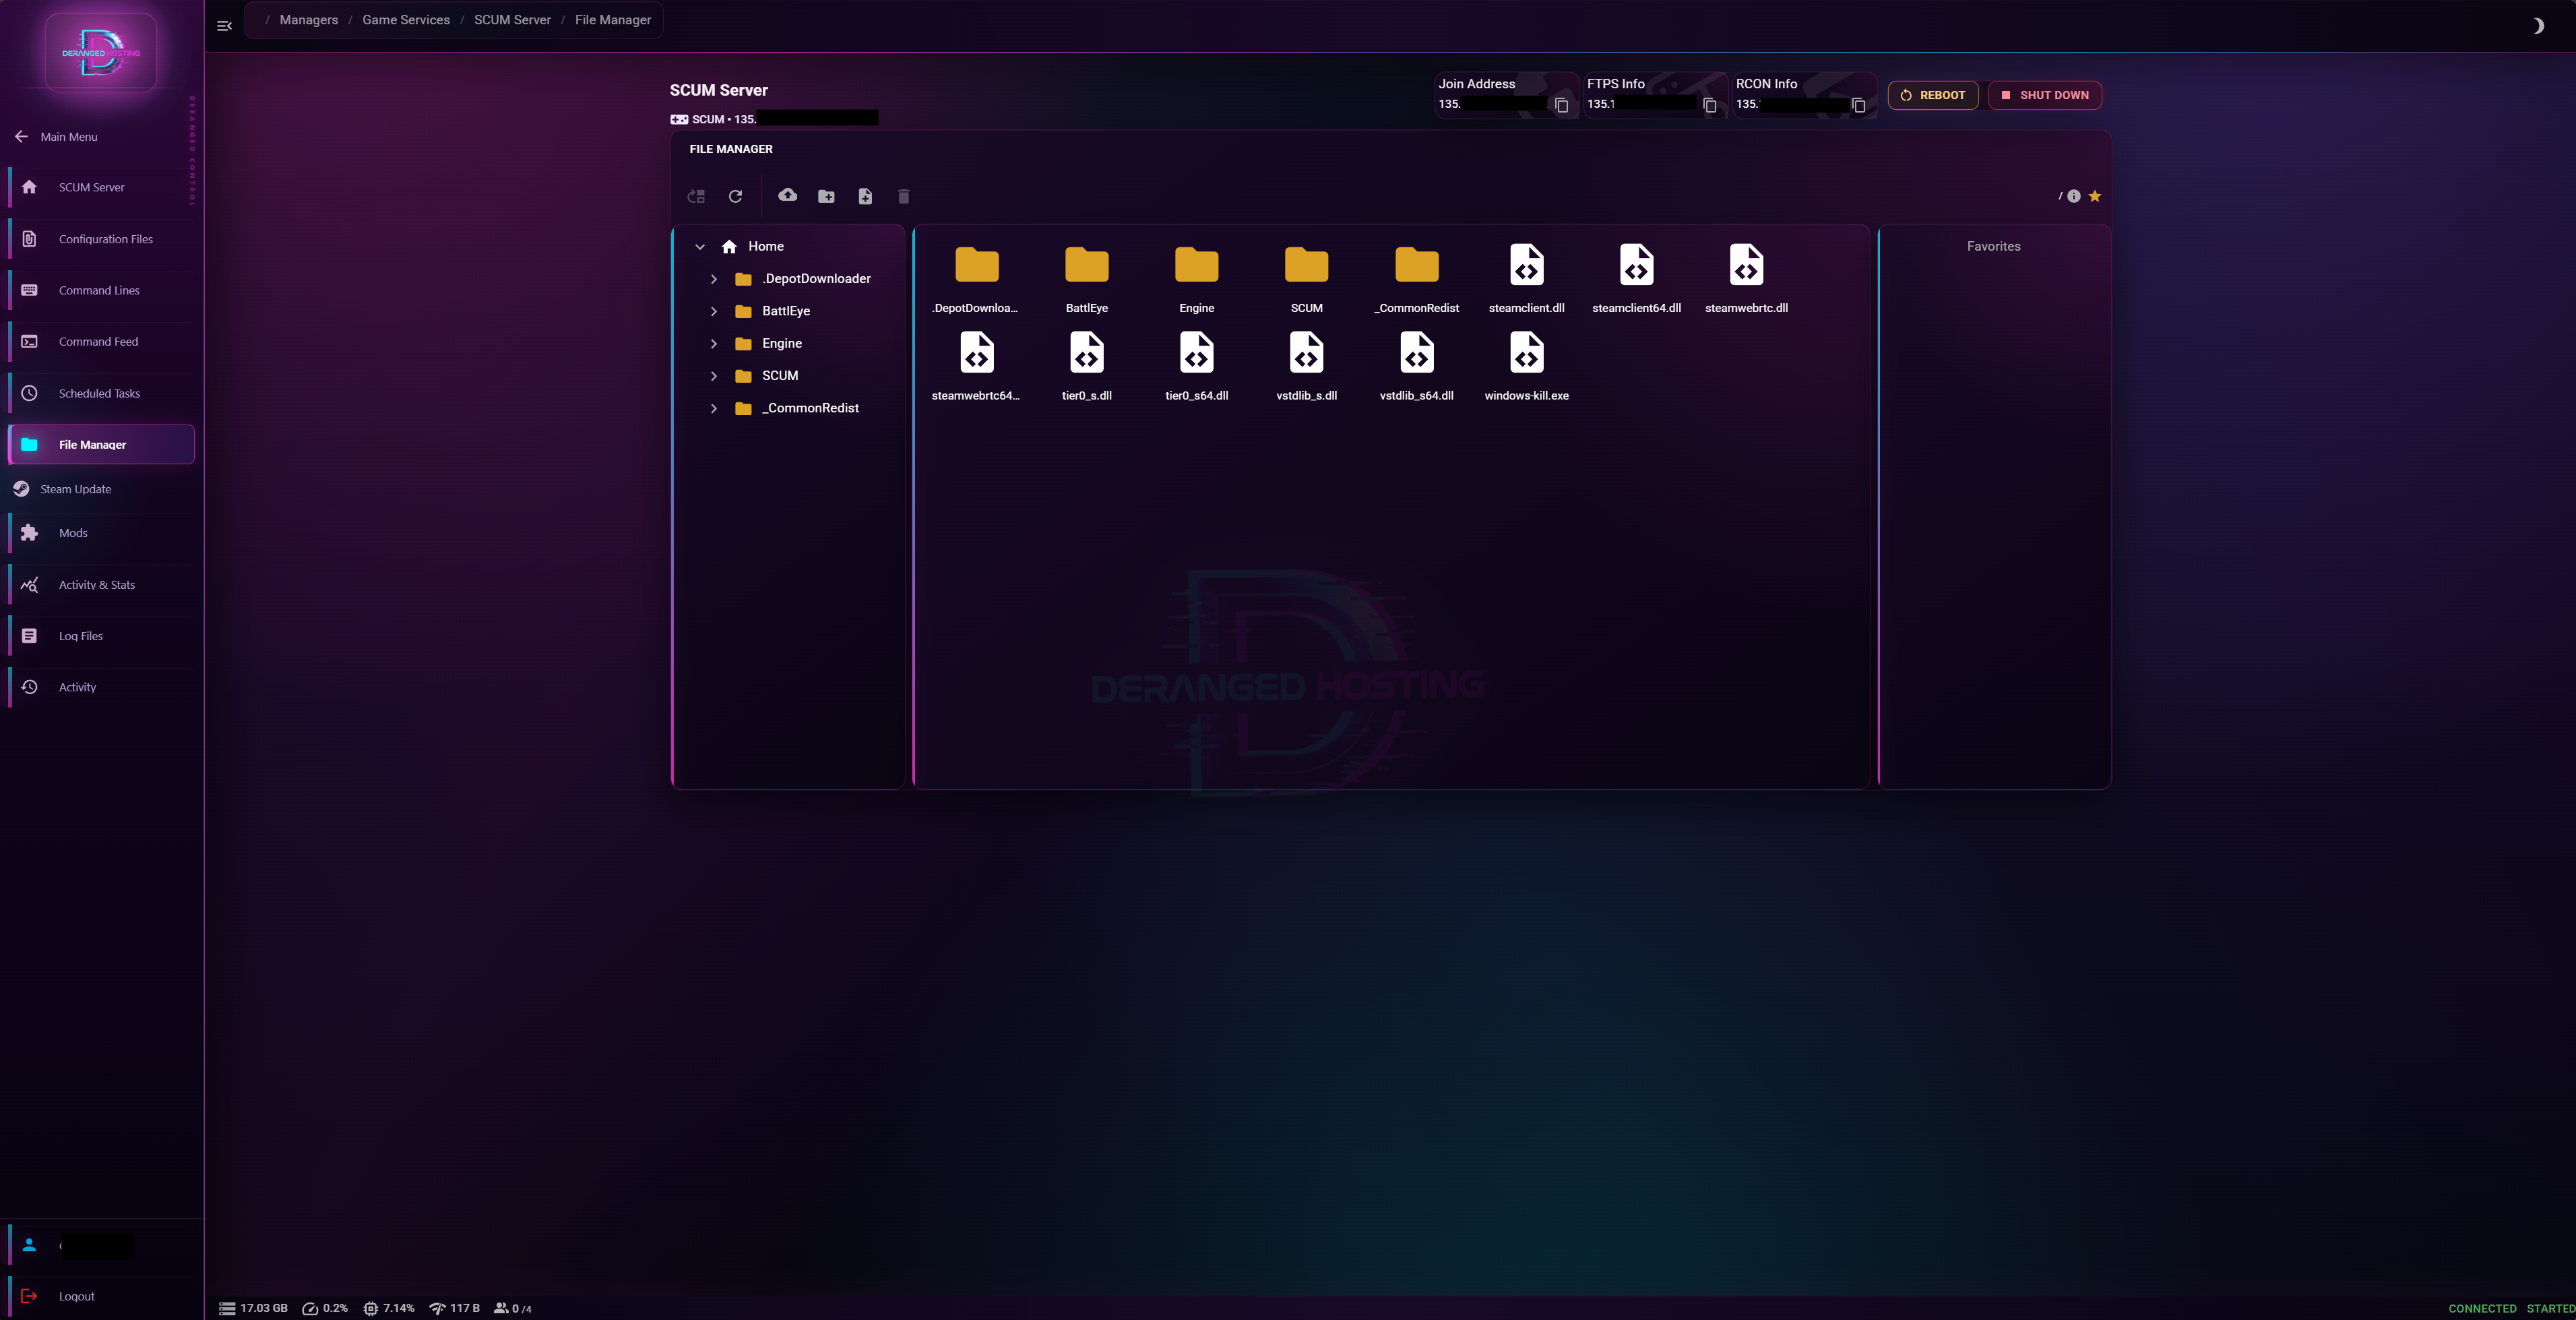The image size is (2576, 1320).
Task: Open Configuration Files section
Action: point(101,239)
